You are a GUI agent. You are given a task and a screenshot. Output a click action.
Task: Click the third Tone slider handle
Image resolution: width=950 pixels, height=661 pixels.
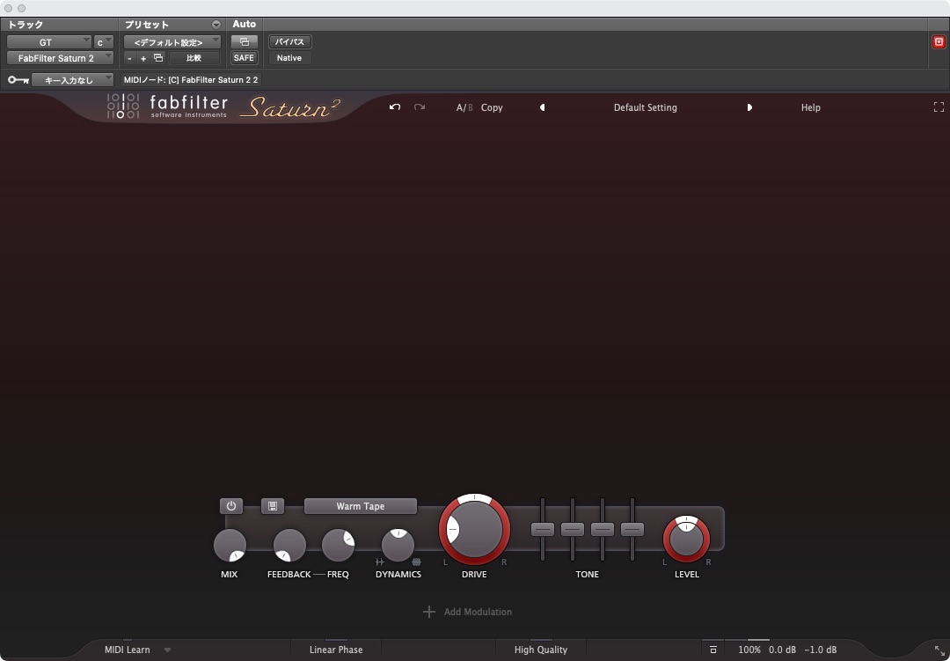coord(603,529)
